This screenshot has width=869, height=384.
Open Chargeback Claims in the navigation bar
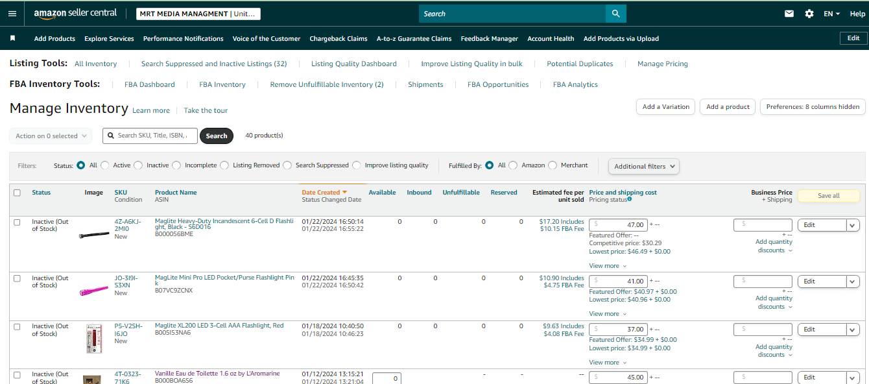[339, 39]
